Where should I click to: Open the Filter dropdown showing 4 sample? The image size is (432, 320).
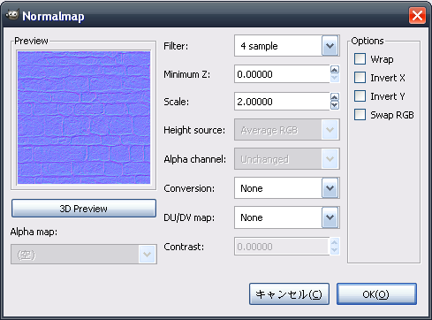click(x=287, y=46)
